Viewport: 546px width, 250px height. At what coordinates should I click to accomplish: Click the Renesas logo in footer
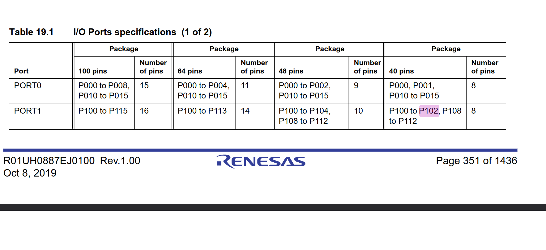pyautogui.click(x=261, y=161)
